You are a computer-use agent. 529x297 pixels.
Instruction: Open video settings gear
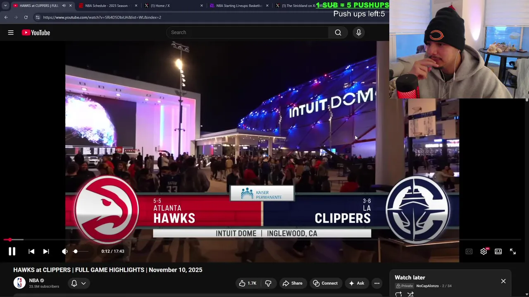point(484,252)
